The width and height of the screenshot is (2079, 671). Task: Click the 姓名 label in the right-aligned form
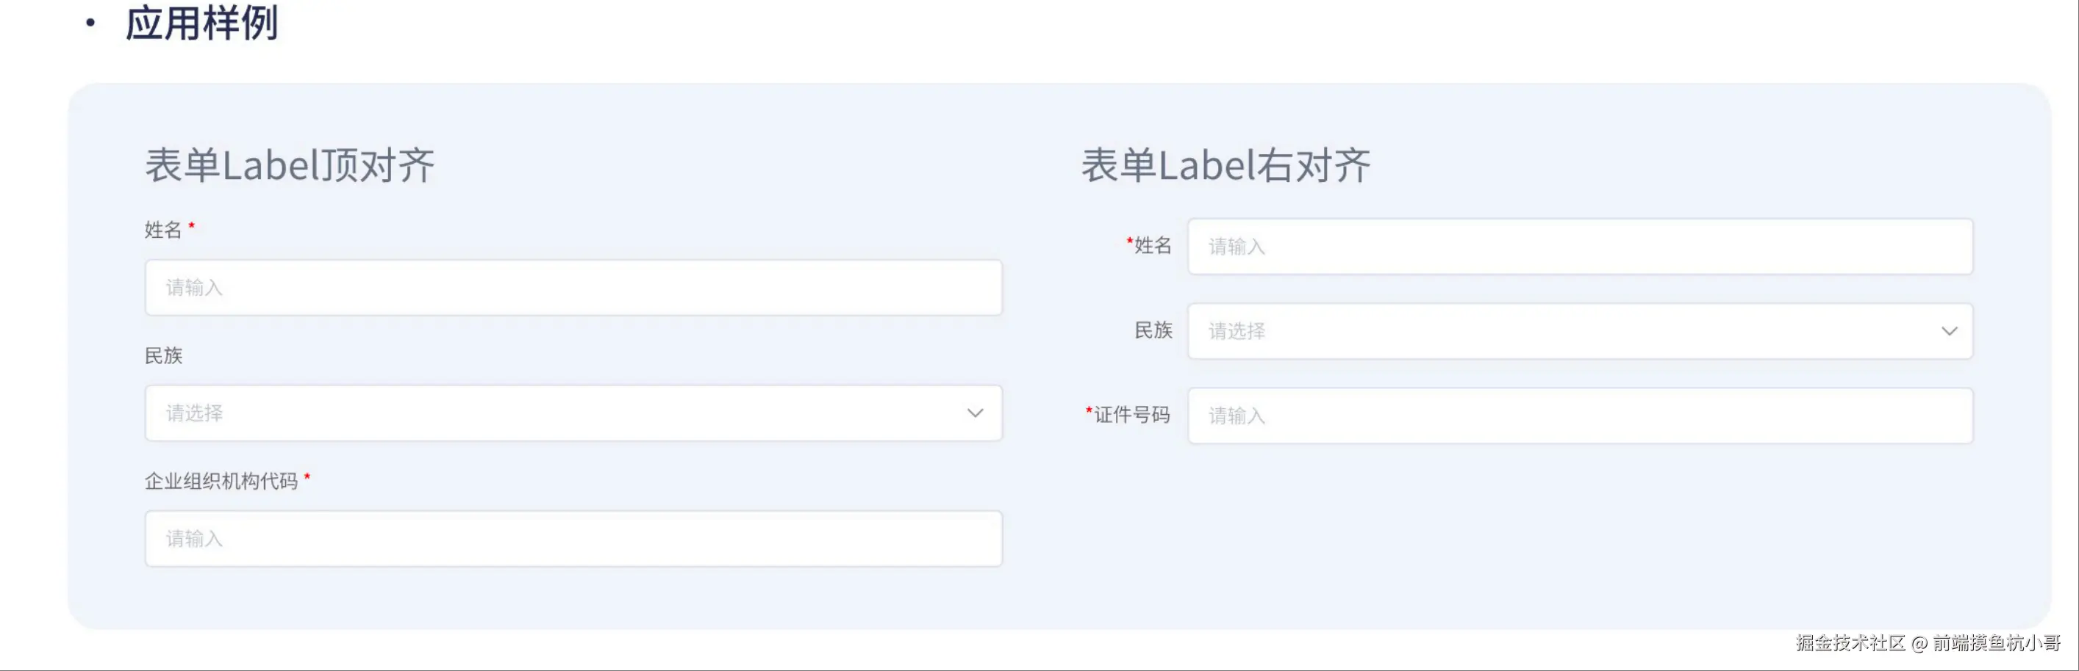pos(1153,246)
